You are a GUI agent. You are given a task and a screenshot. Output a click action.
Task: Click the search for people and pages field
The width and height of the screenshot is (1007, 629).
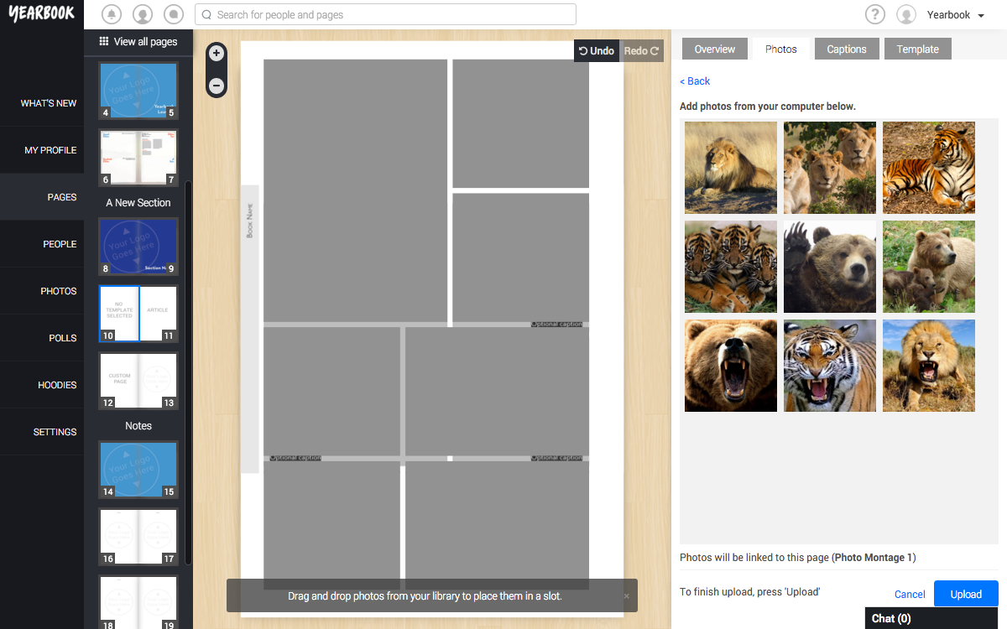click(x=385, y=14)
